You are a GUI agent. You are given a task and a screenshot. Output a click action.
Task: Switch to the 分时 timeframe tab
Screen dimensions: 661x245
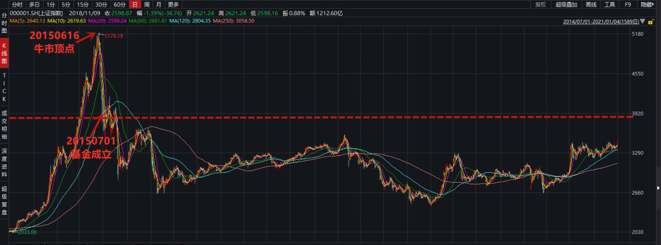coord(17,5)
